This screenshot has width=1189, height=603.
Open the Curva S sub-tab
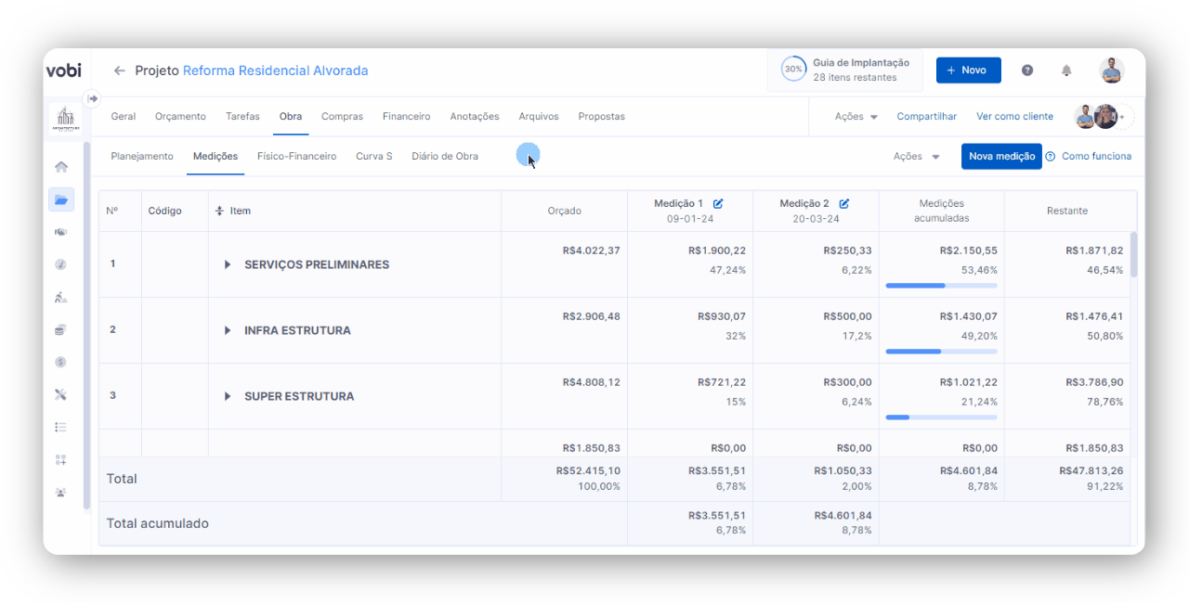click(373, 157)
